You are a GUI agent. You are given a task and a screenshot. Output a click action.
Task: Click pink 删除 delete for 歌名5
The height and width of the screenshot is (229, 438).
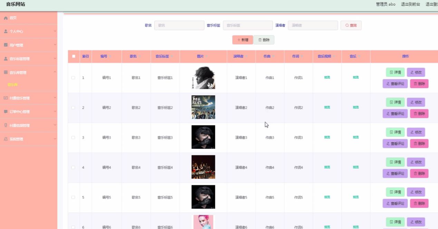(x=419, y=203)
